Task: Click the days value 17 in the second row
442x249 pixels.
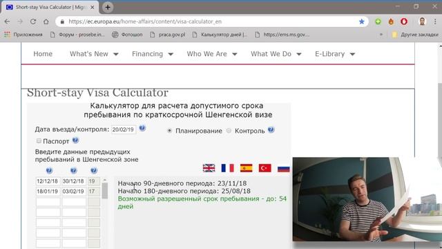Action: [x=94, y=192]
